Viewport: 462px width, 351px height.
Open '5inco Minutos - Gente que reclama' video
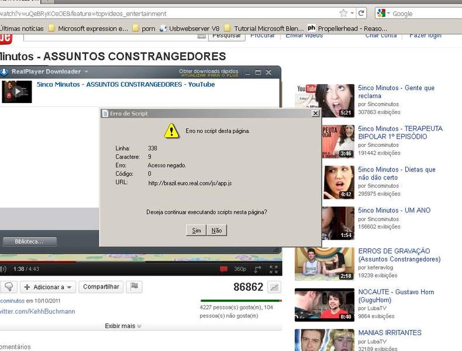click(396, 92)
